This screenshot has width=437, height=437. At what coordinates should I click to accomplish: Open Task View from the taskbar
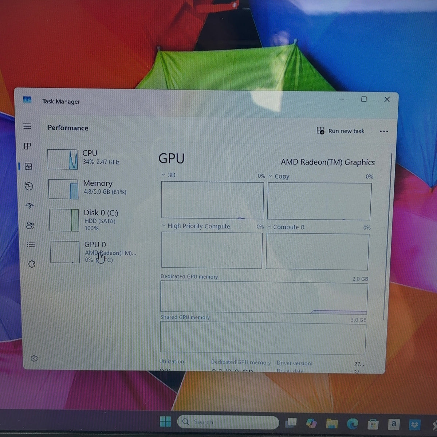(291, 422)
